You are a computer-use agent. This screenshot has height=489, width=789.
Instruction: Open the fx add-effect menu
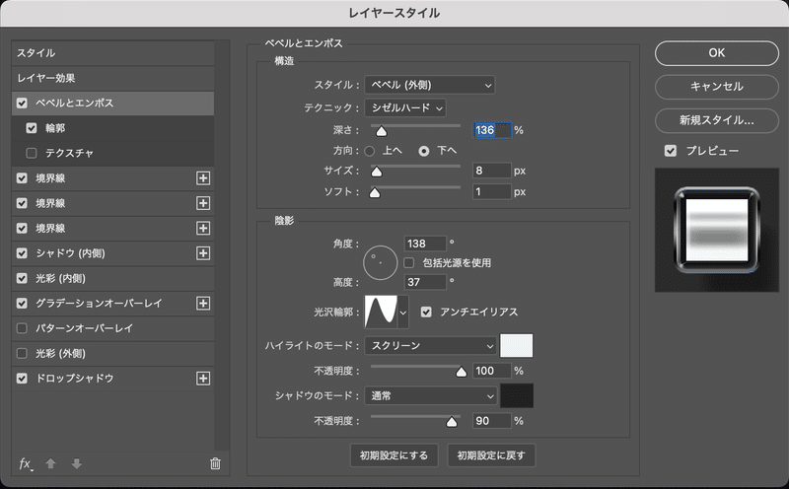point(26,463)
